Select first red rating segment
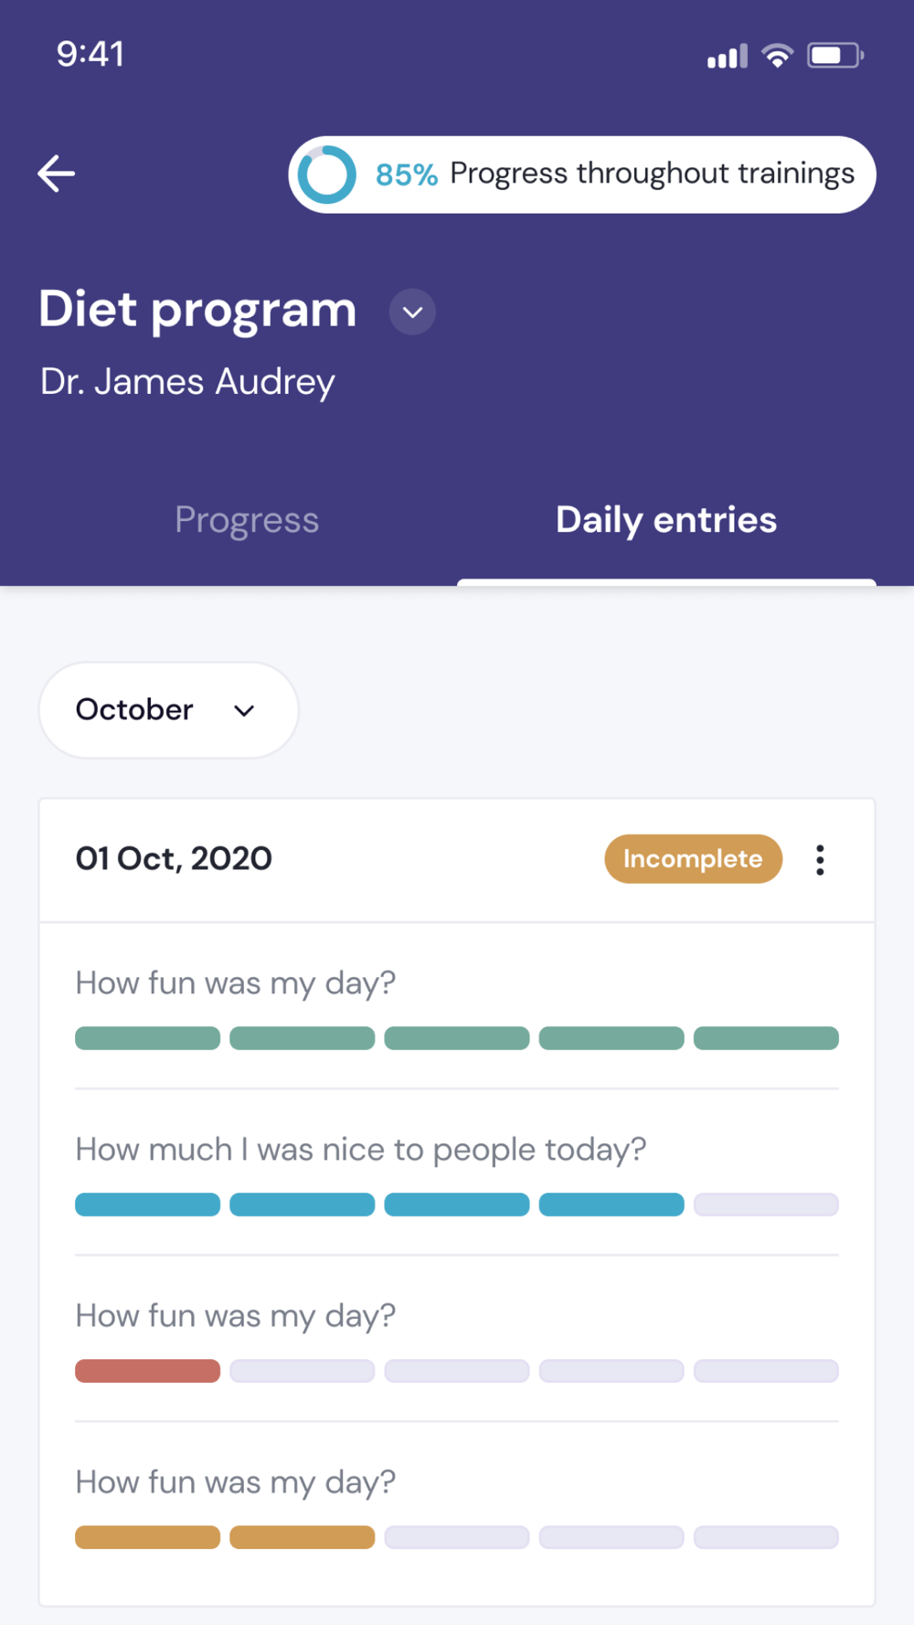 pos(147,1371)
